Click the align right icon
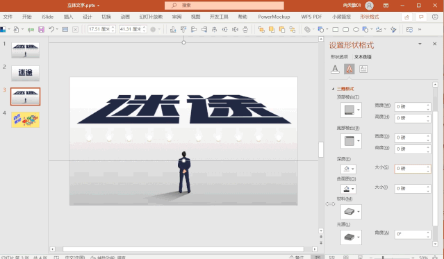444x259 pixels. click(204, 29)
